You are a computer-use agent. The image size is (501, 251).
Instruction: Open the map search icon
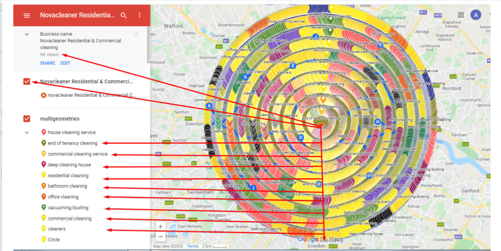pyautogui.click(x=124, y=15)
